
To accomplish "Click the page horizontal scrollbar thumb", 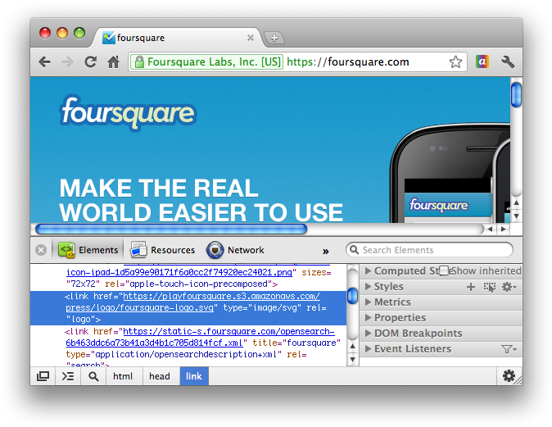I will tap(171, 229).
